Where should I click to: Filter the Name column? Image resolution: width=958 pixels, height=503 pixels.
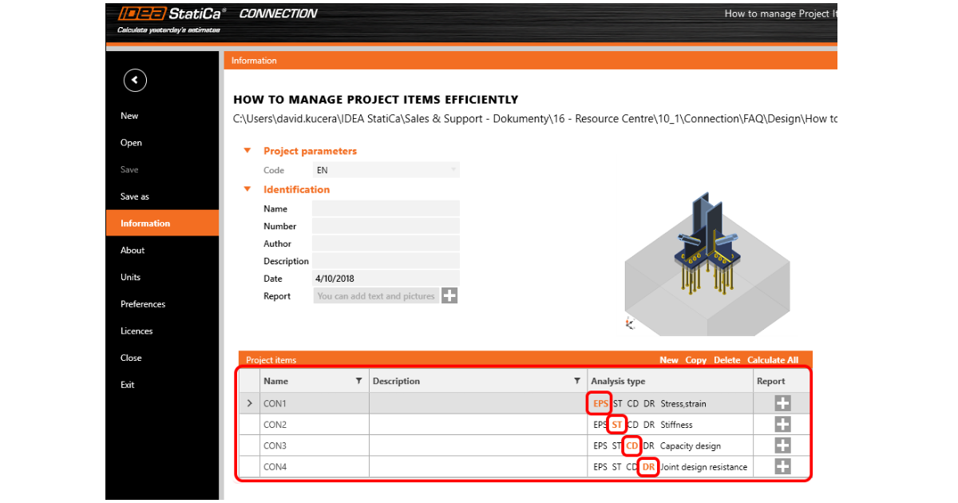click(358, 381)
